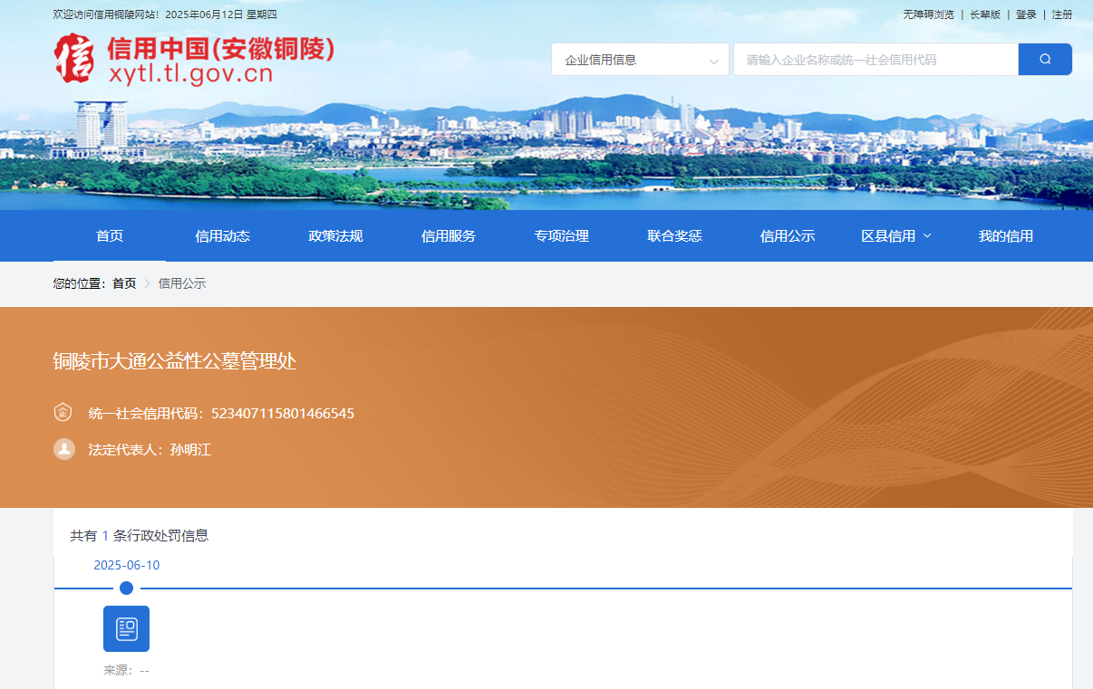Screen dimensions: 1093x689
Task: Open the 企业信用信息 search type dropdown
Action: coord(640,60)
